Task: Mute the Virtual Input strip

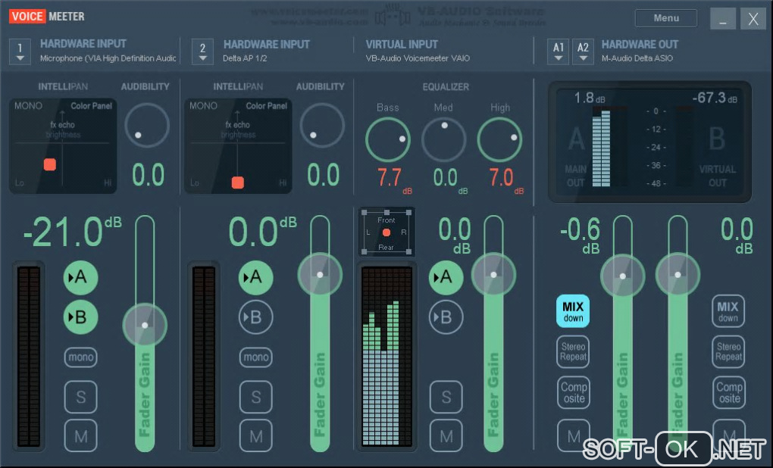Action: point(446,435)
